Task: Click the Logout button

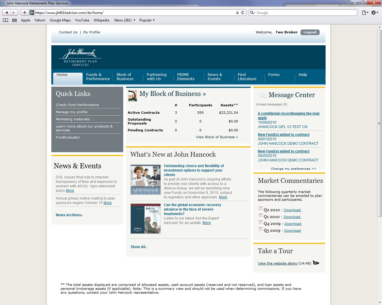Action: coord(310,32)
